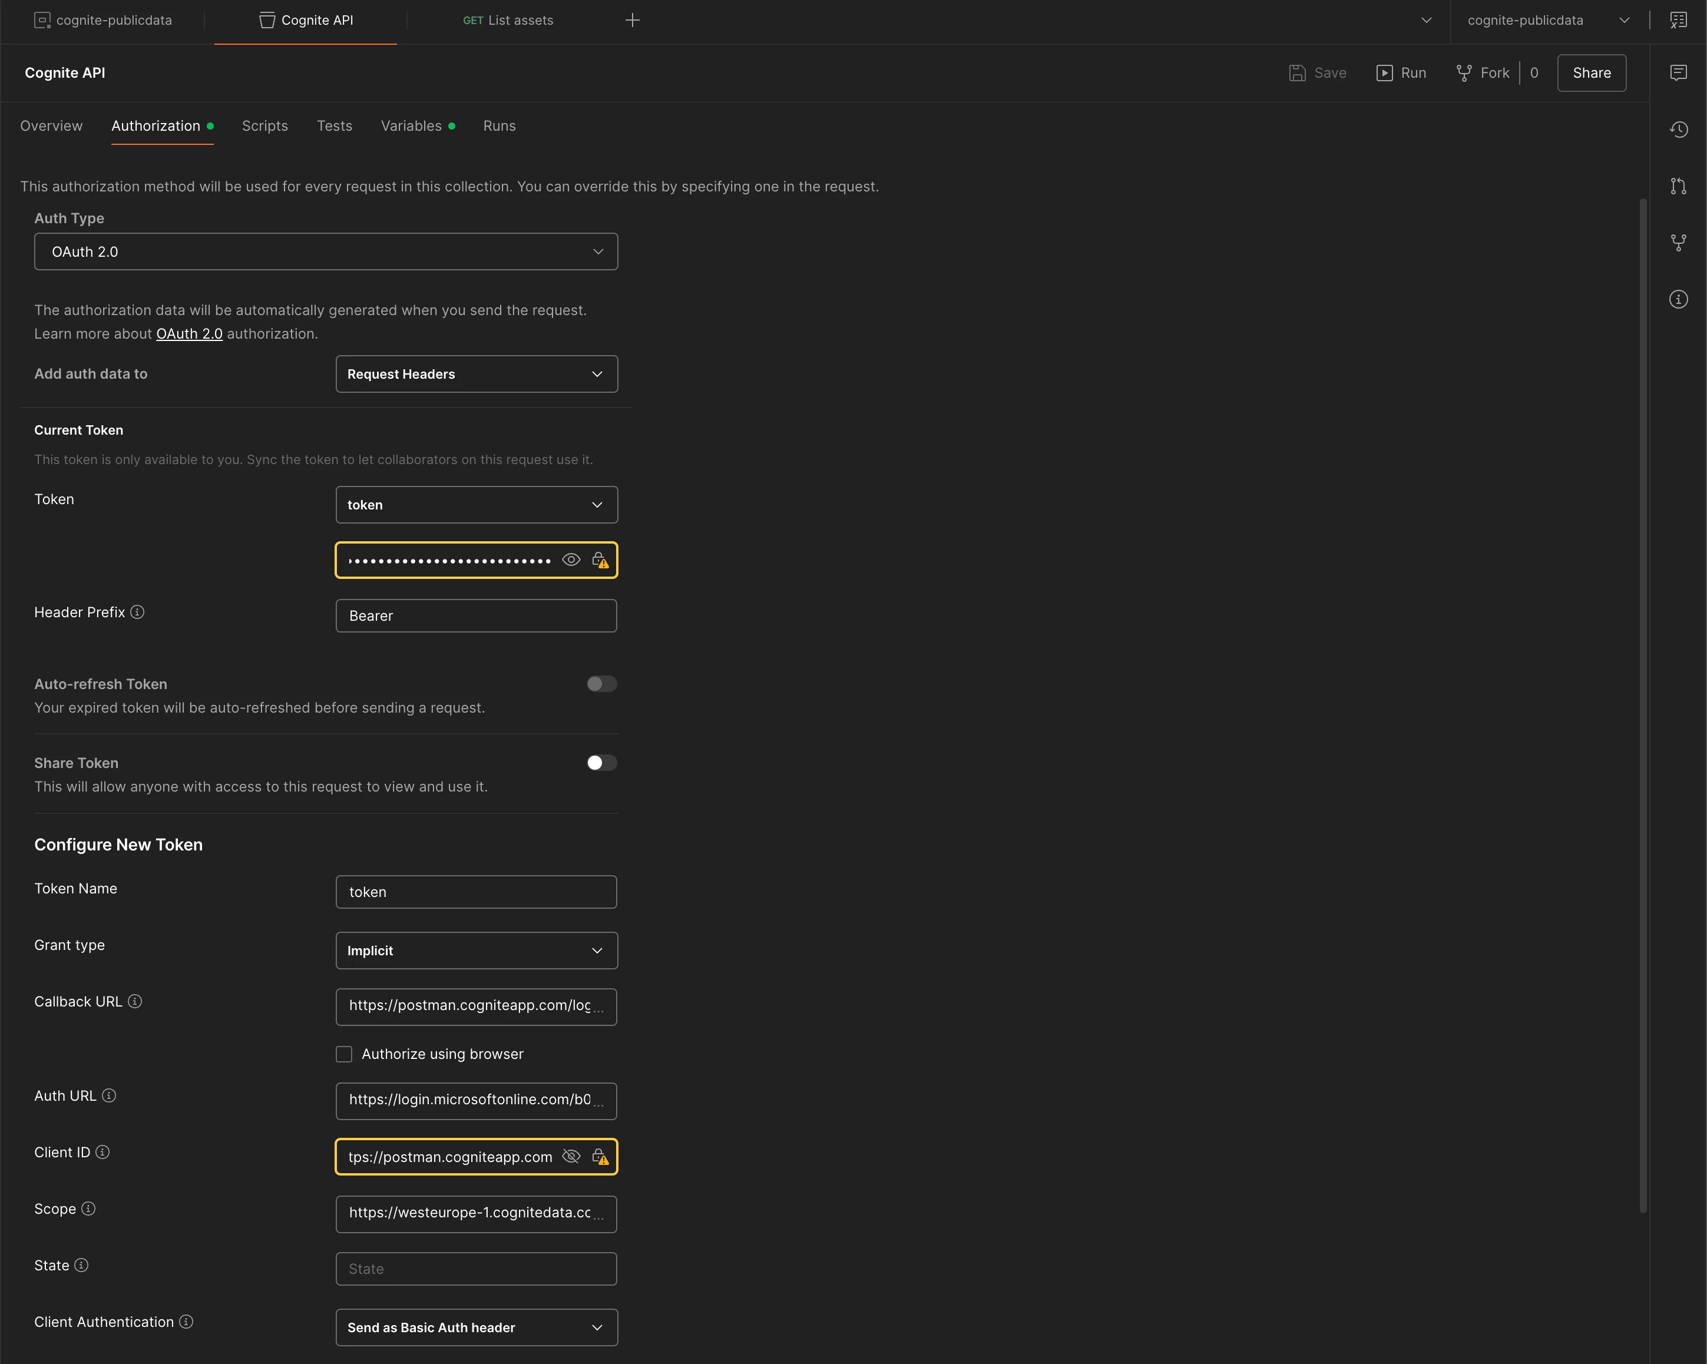Click the State input field
1707x1364 pixels.
476,1269
